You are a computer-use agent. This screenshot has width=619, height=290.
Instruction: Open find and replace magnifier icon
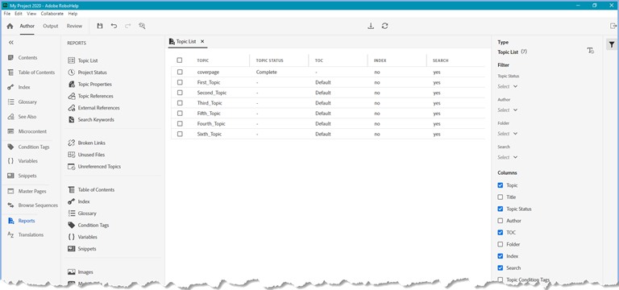click(142, 26)
